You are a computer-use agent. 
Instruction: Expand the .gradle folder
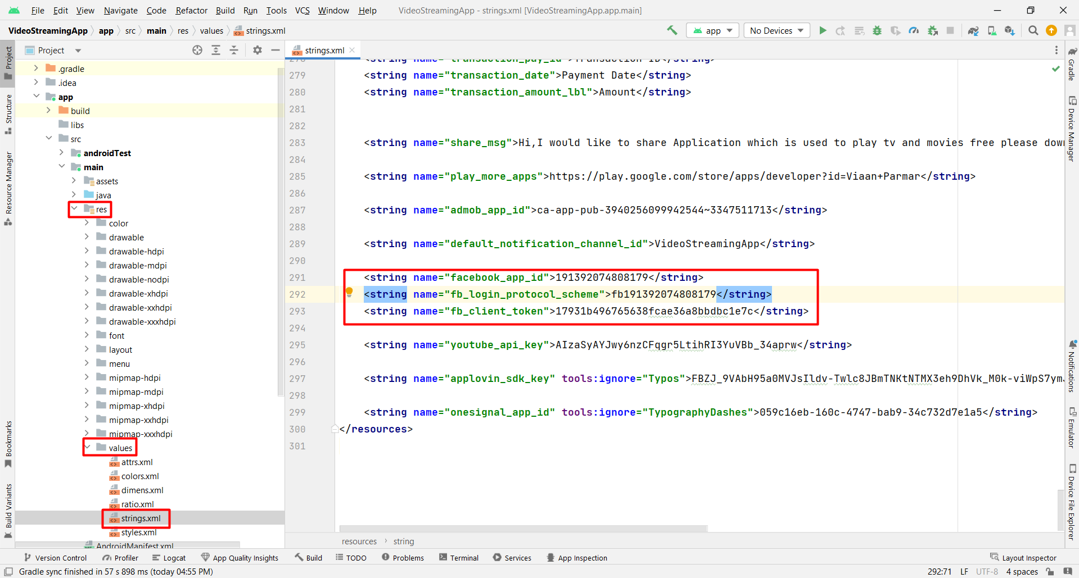(36, 68)
